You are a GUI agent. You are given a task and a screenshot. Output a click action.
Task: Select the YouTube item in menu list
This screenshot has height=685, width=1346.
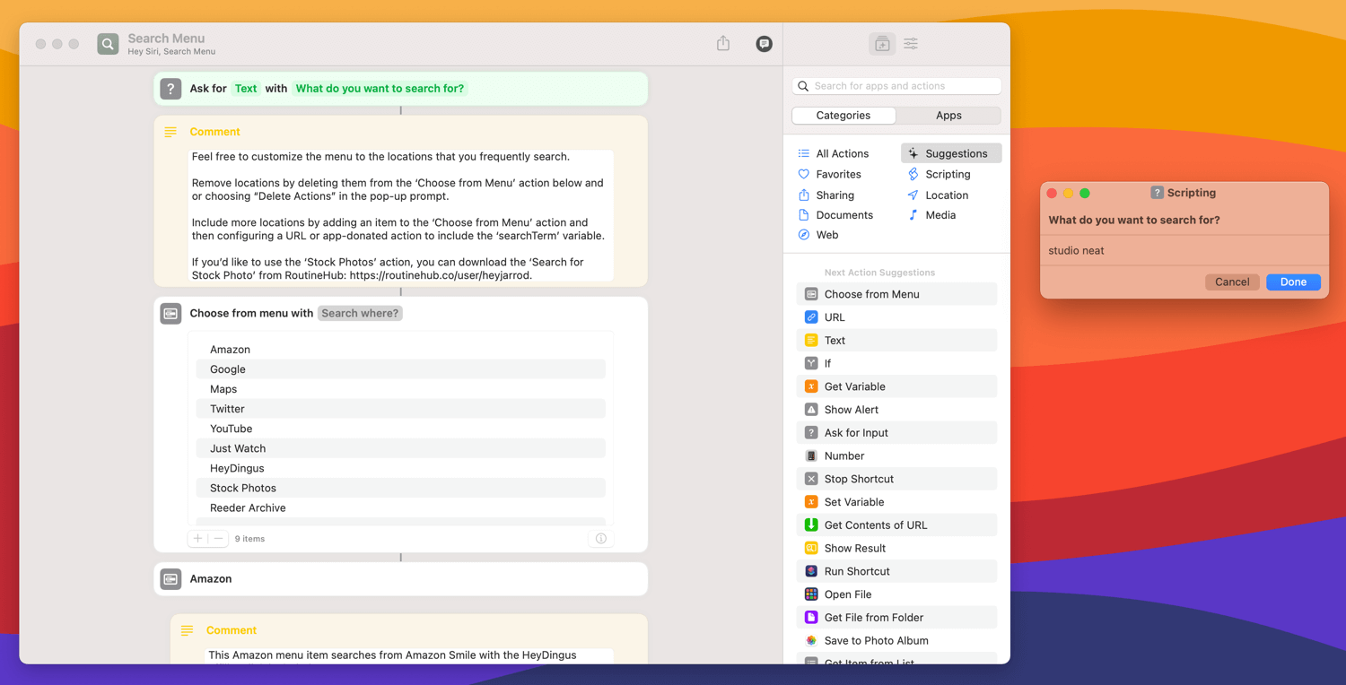click(x=400, y=429)
